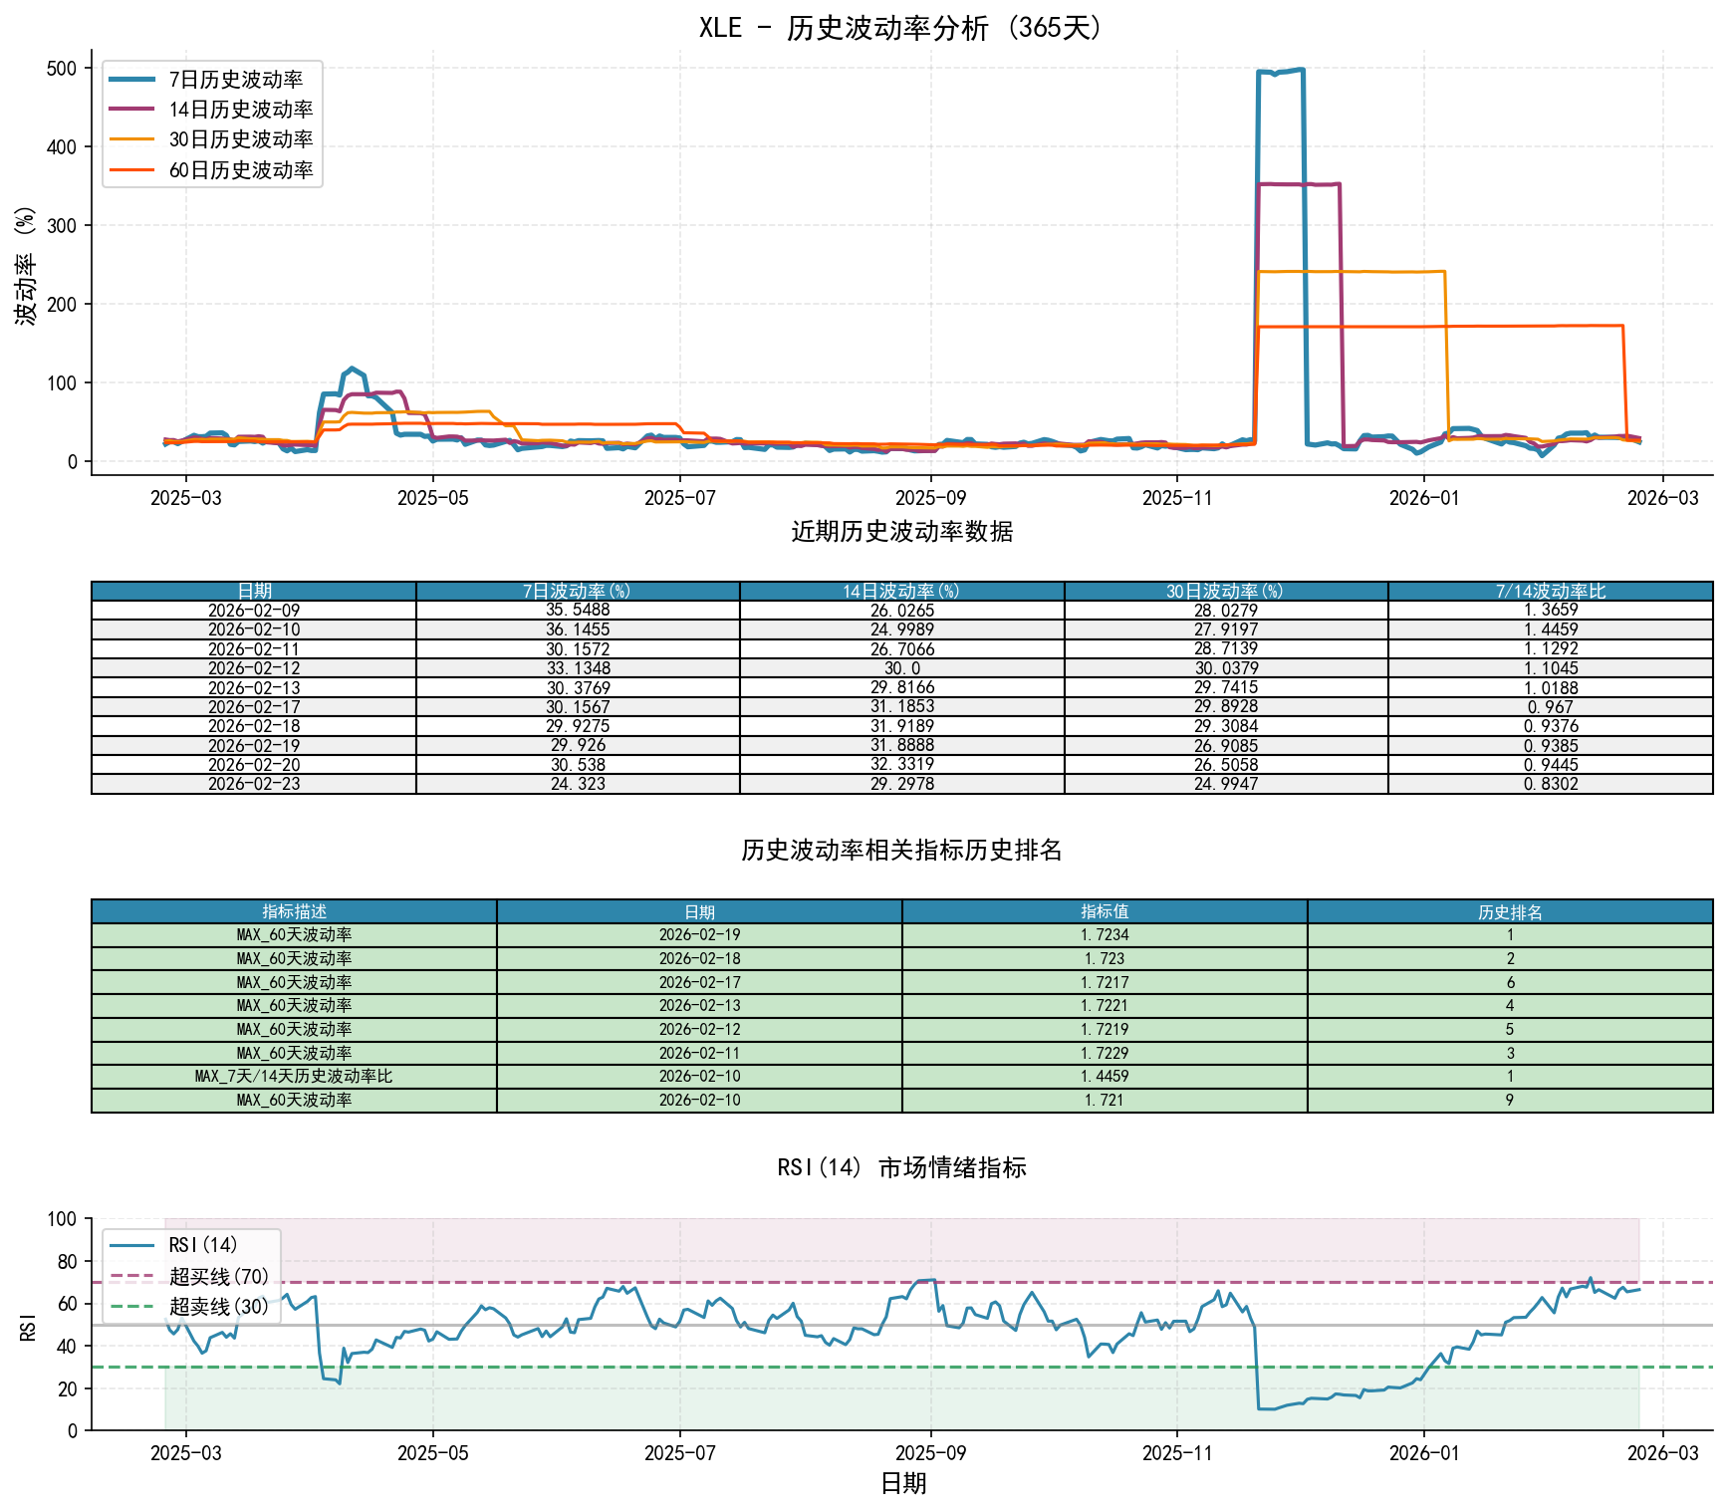Click the 超卖线(30) legend entry

tap(218, 1307)
